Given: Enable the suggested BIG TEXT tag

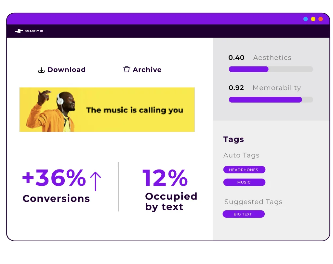Looking at the screenshot, I should tap(244, 214).
